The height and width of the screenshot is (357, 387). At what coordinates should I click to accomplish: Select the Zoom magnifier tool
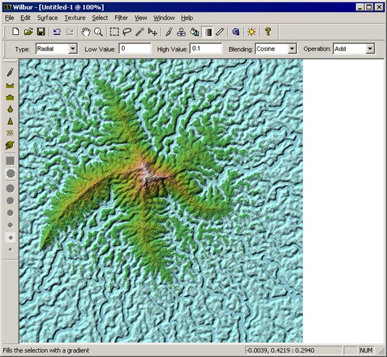pyautogui.click(x=99, y=32)
